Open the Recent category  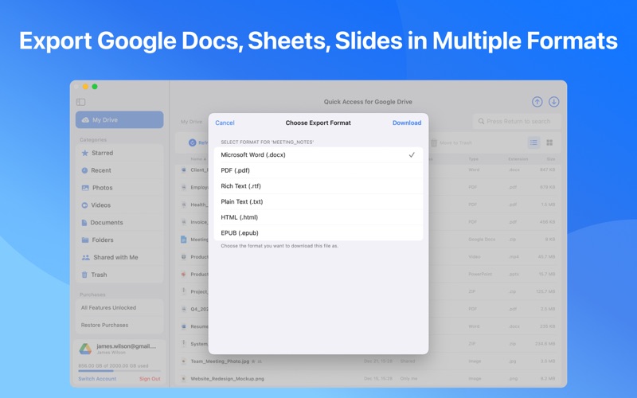[x=119, y=170]
